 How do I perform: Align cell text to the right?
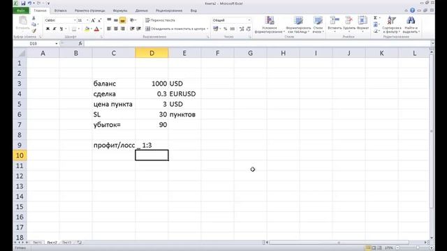[123, 29]
